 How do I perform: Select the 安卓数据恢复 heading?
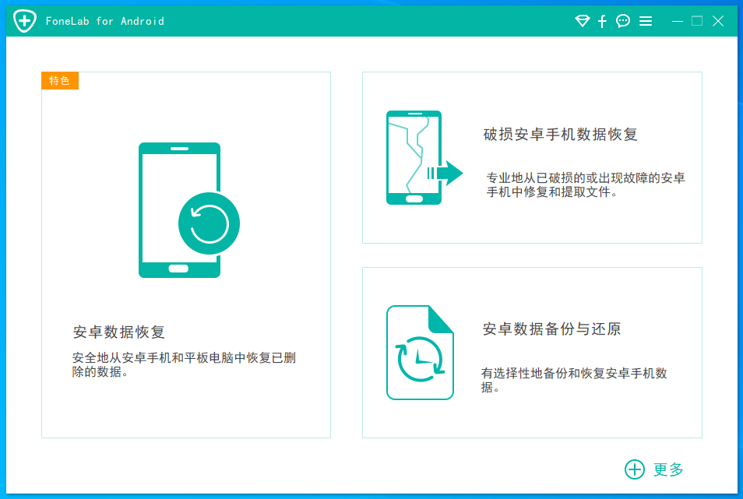click(x=119, y=332)
